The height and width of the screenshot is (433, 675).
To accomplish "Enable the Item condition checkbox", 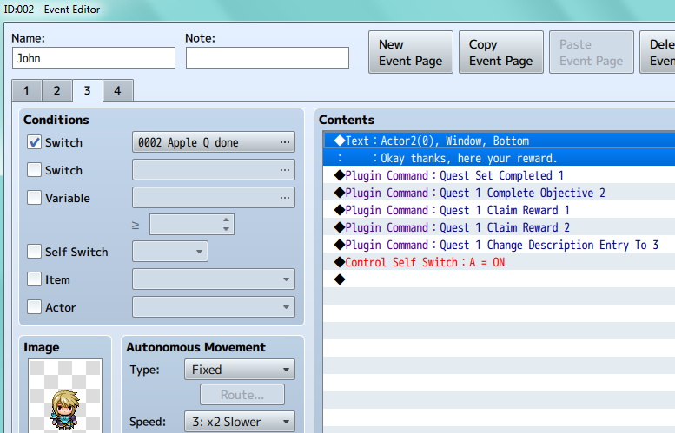I will click(x=34, y=279).
